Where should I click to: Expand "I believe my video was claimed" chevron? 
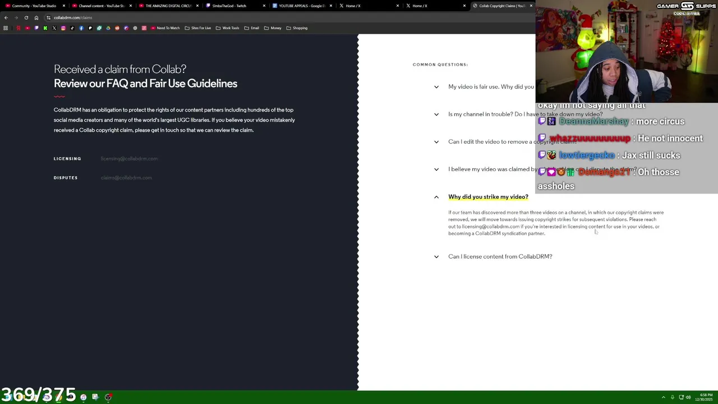tap(436, 169)
